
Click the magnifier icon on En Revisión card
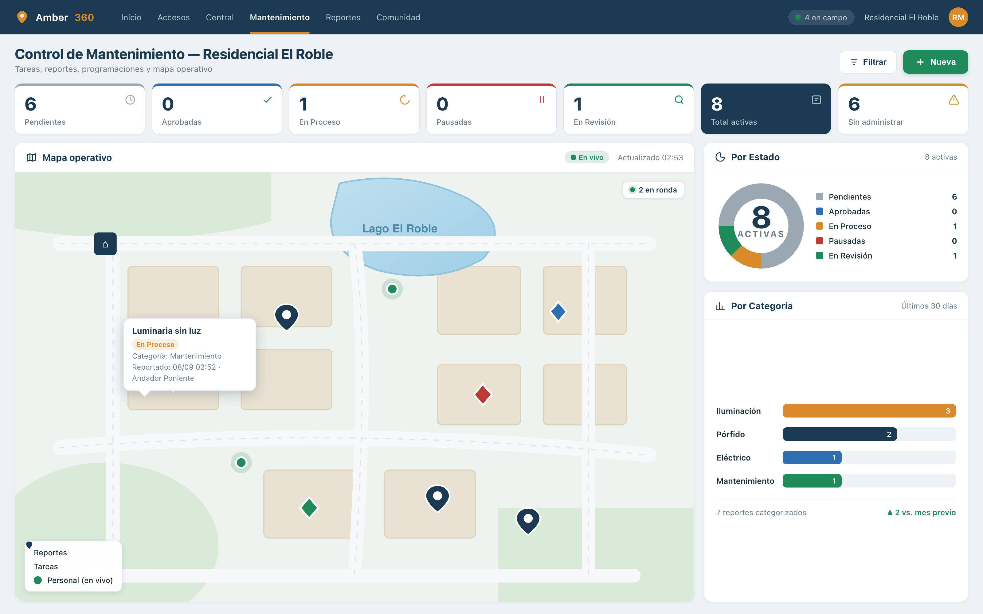click(x=679, y=100)
